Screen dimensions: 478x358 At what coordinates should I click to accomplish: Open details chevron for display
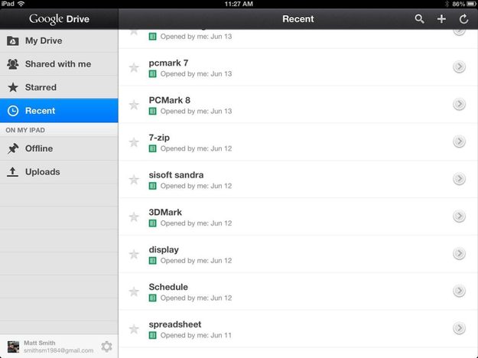pos(459,253)
